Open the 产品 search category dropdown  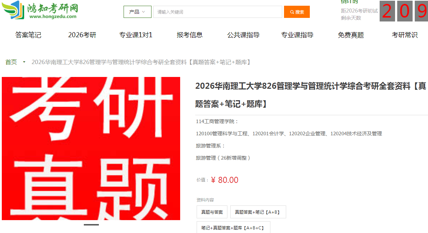pyautogui.click(x=137, y=12)
